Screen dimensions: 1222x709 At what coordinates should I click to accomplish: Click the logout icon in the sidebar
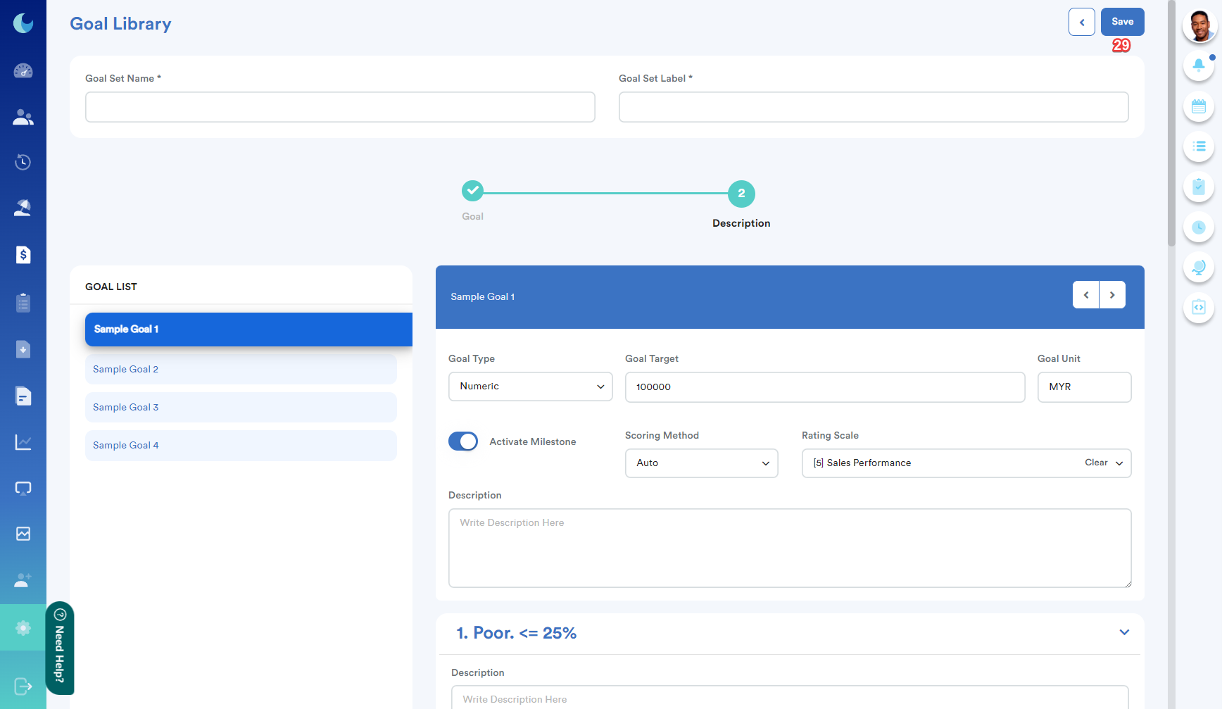[23, 686]
